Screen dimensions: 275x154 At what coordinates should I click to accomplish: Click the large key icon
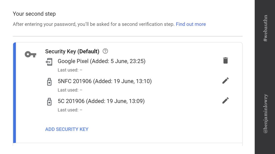[30, 55]
